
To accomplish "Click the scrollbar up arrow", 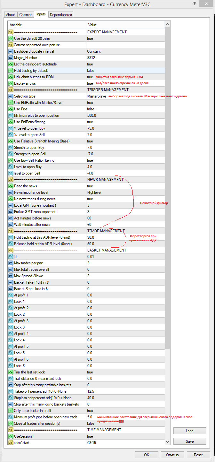I will [168, 24].
